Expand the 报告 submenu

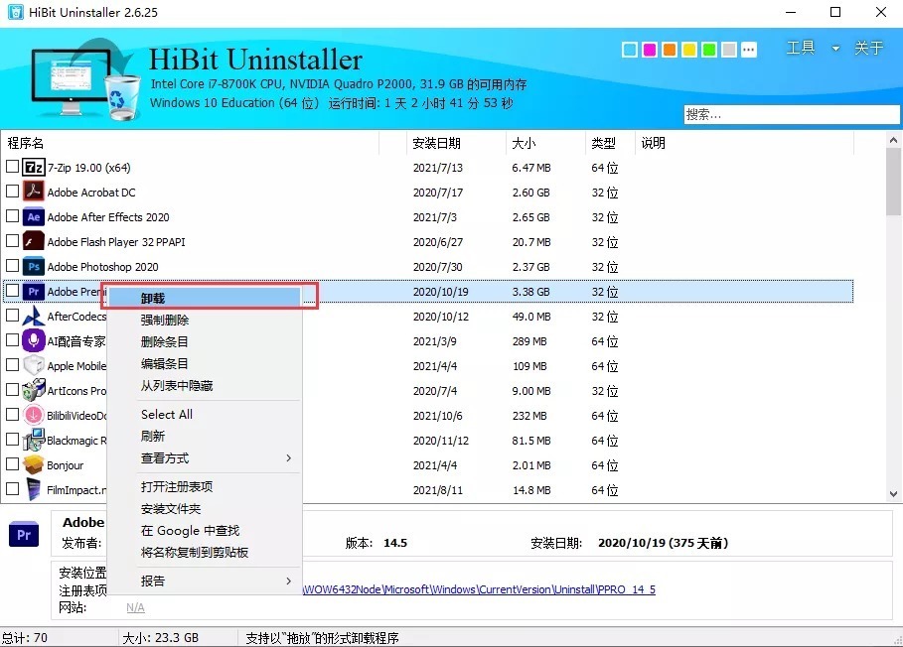tap(288, 581)
